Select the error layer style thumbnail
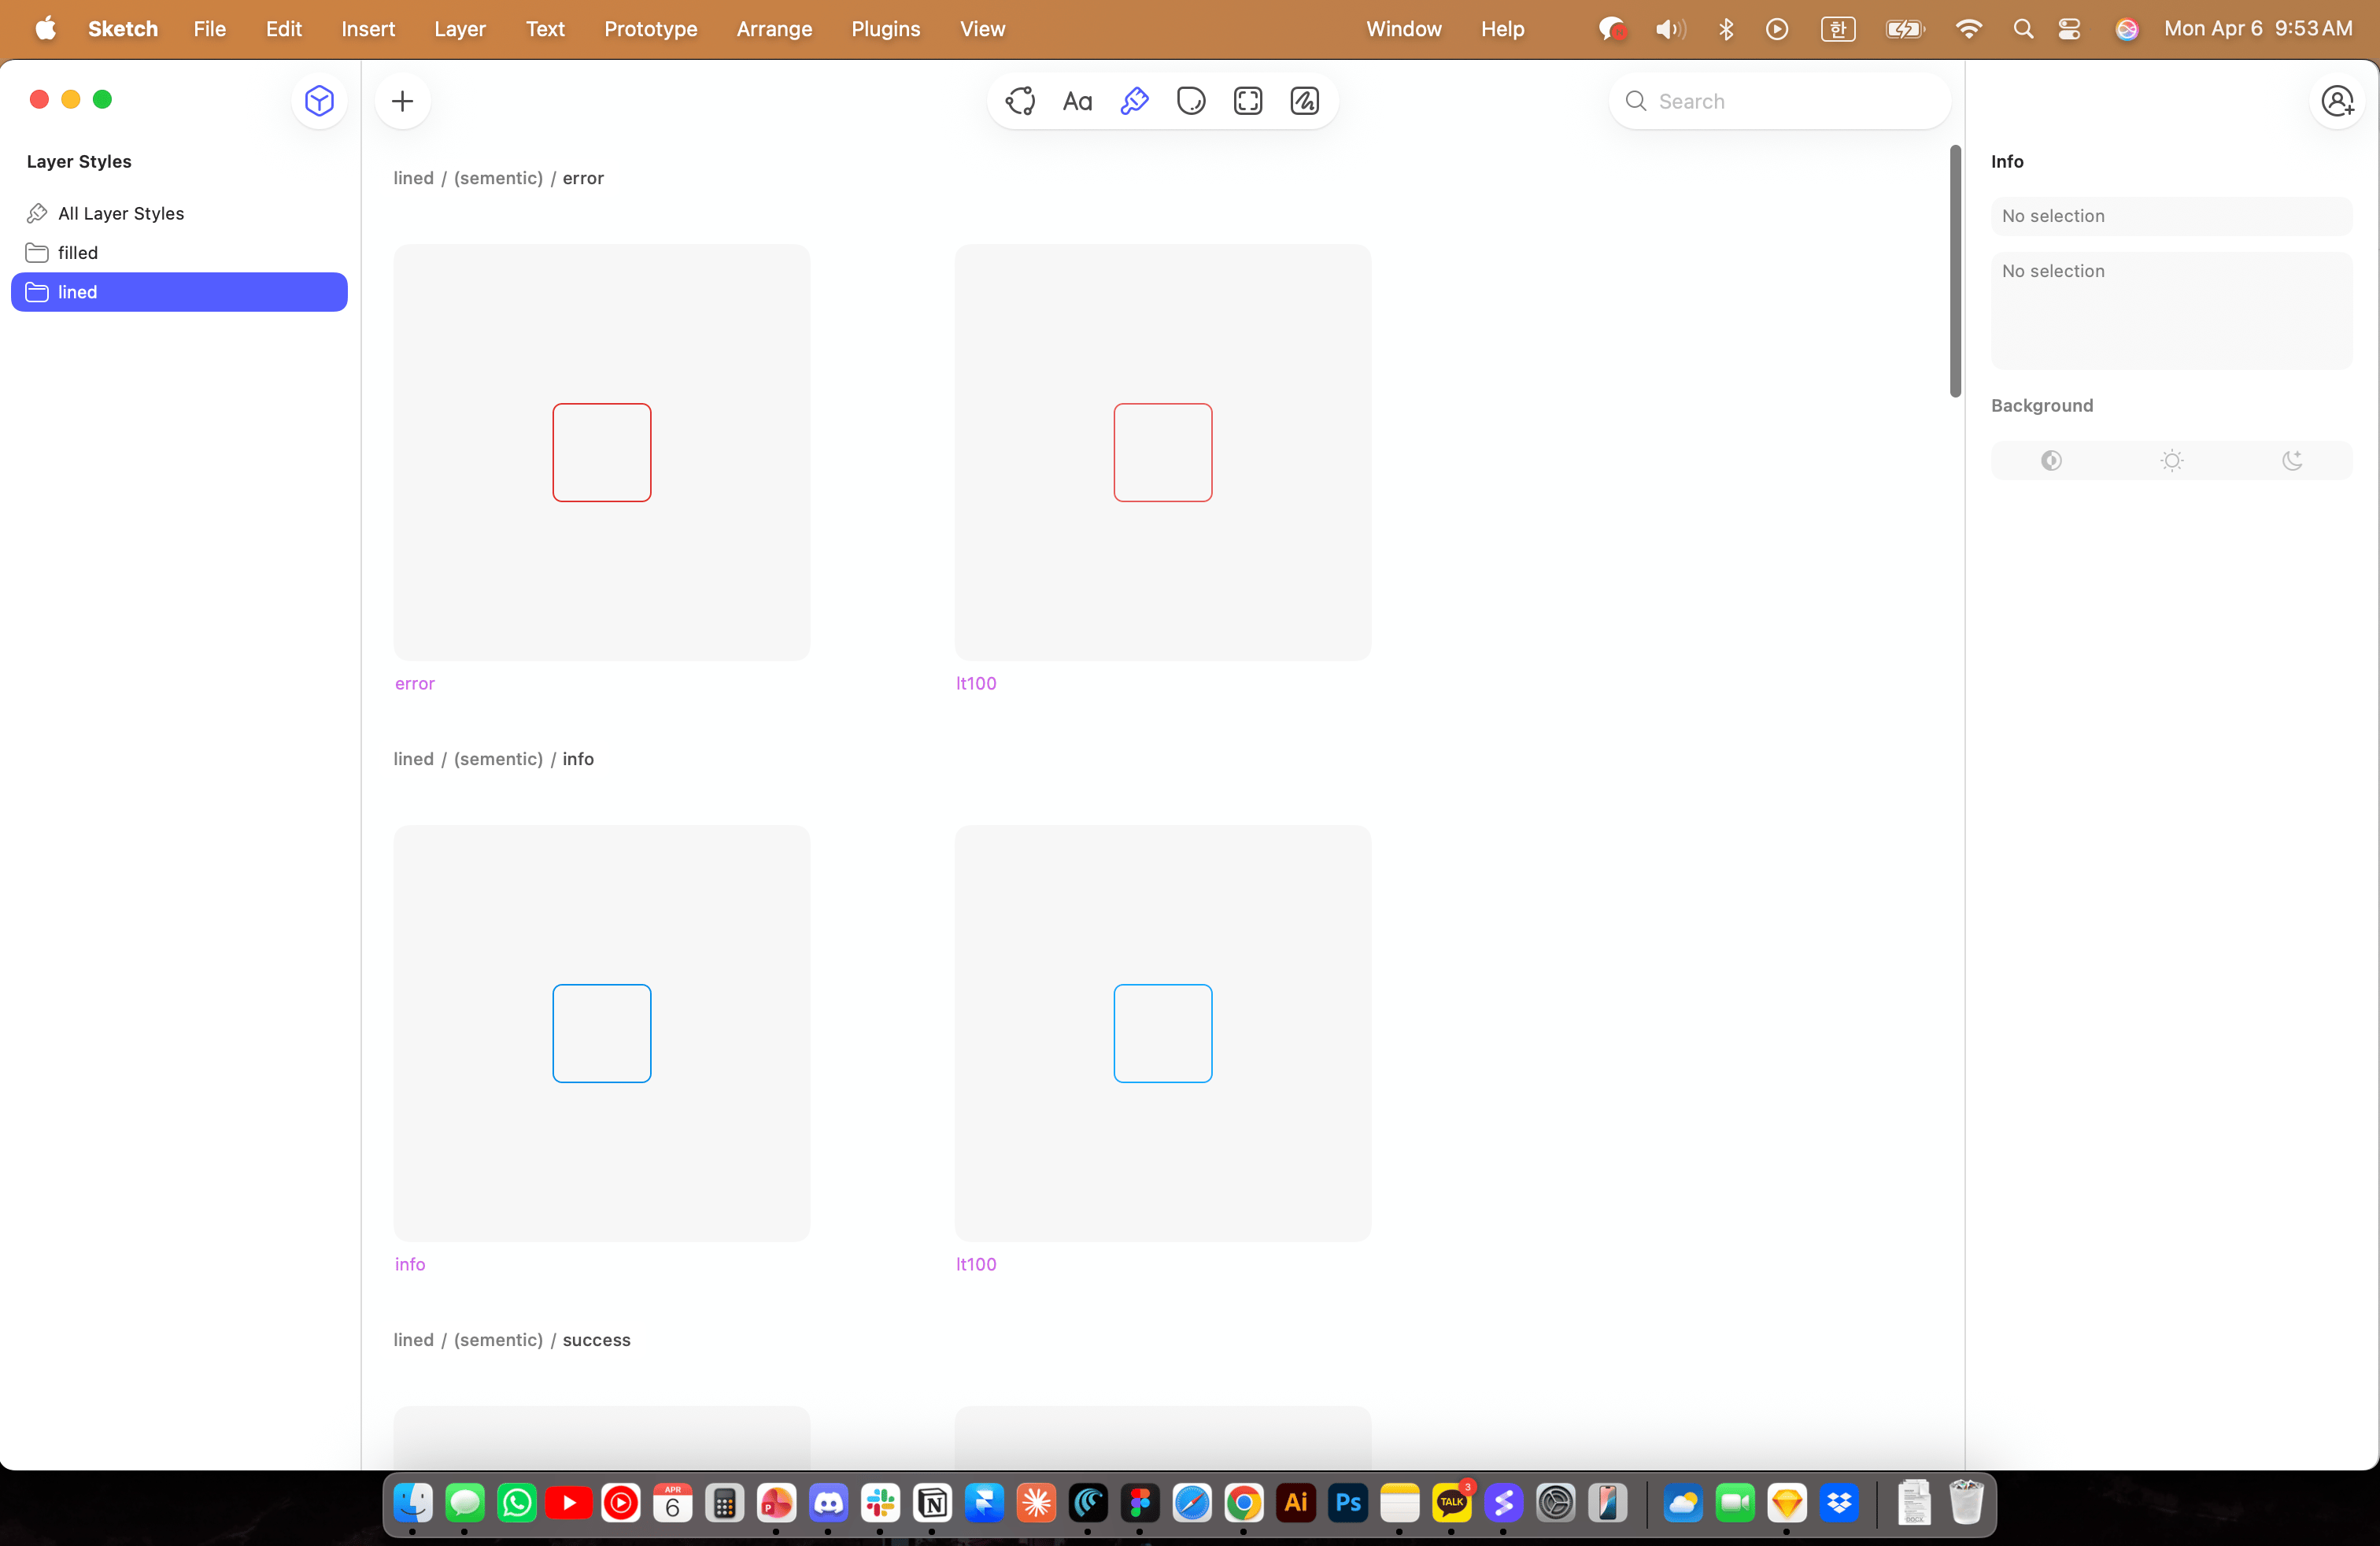Image resolution: width=2380 pixels, height=1546 pixels. (x=601, y=452)
